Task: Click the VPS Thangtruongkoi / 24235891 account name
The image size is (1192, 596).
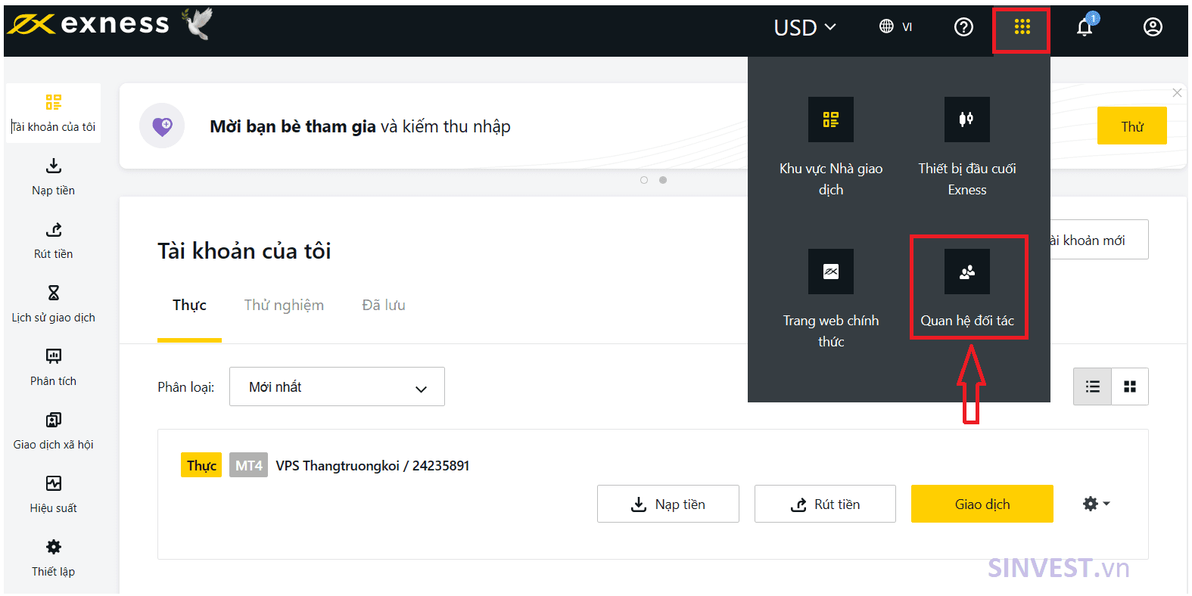Action: click(x=372, y=466)
